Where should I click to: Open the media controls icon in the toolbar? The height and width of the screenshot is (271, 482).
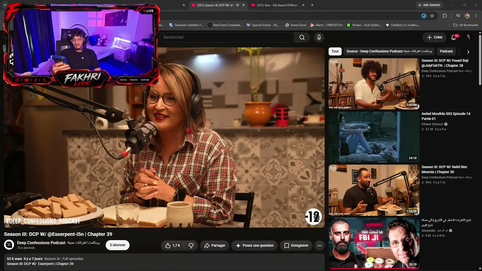click(458, 16)
